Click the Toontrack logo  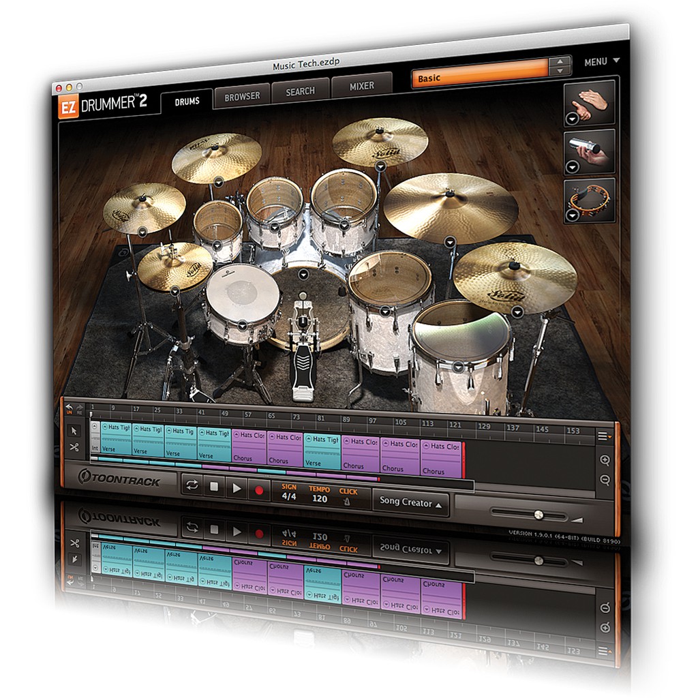119,479
